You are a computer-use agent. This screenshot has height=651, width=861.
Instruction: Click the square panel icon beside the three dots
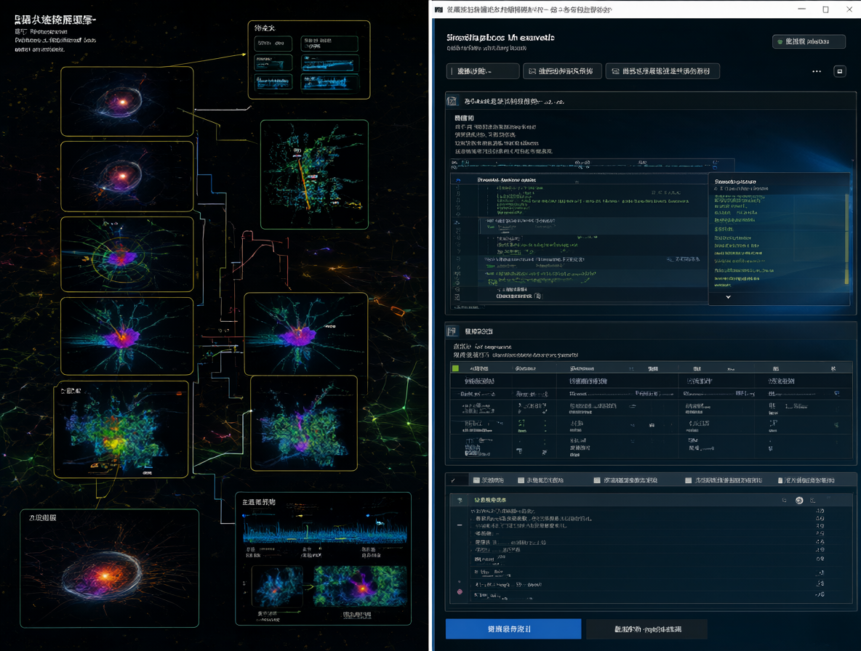point(840,70)
